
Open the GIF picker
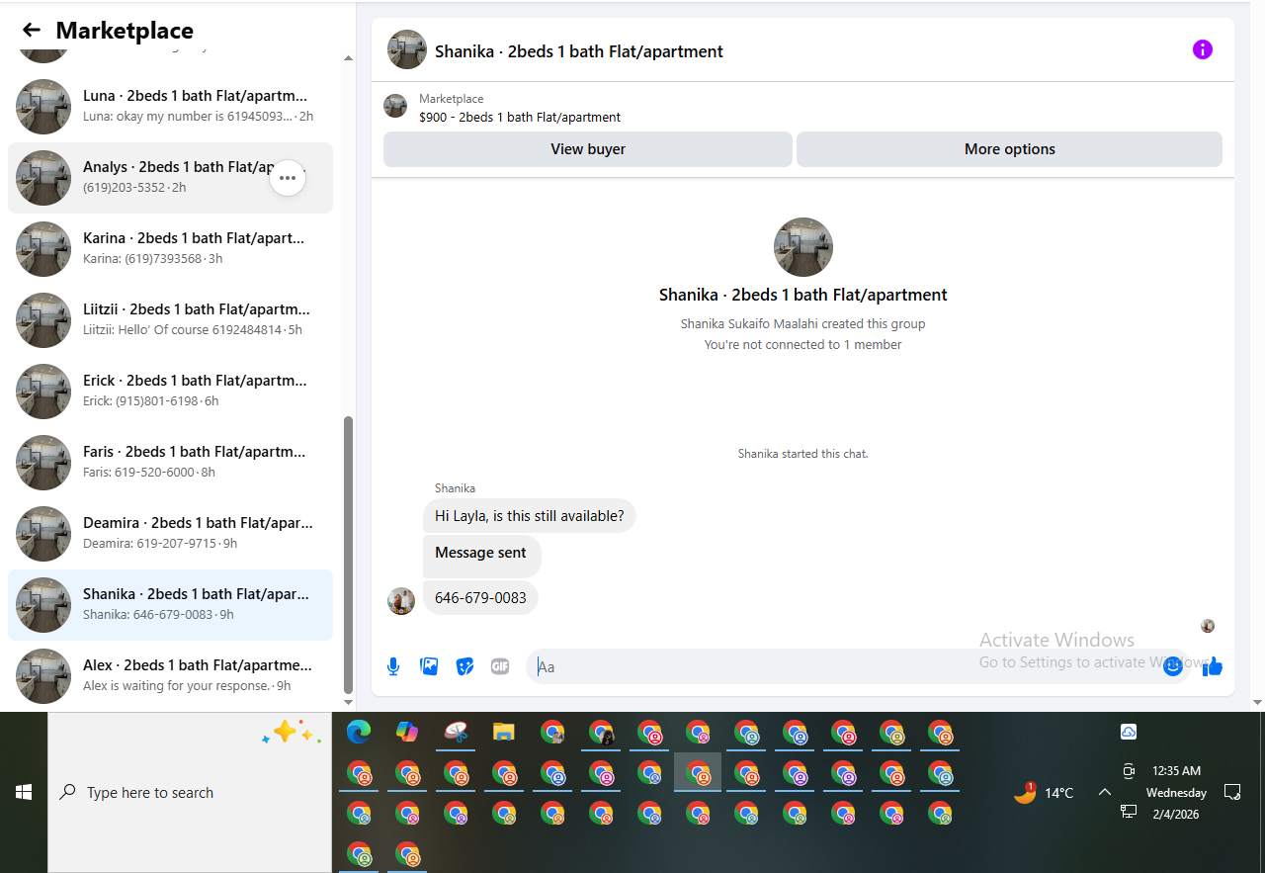[x=500, y=666]
